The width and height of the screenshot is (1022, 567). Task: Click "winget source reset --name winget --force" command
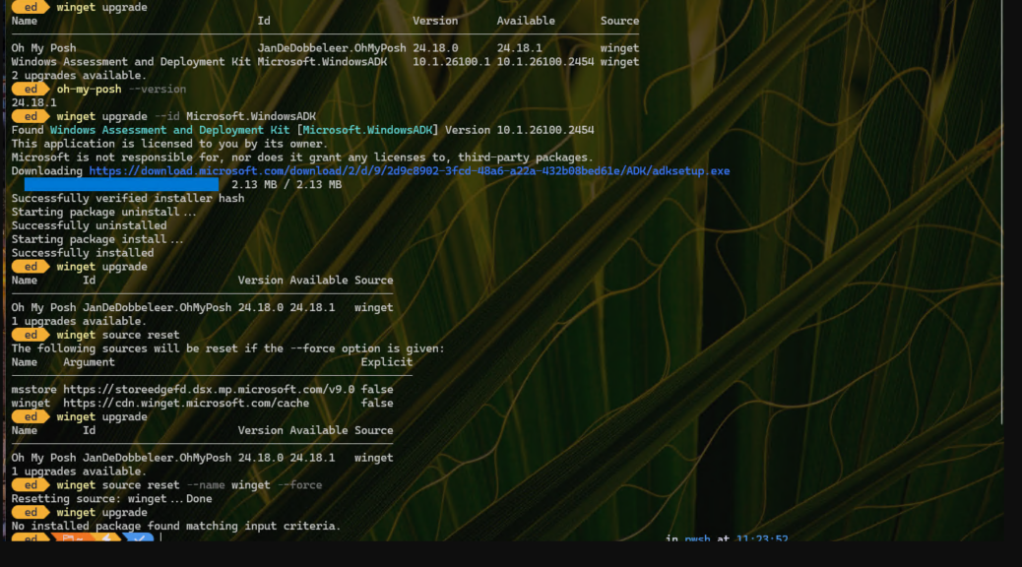click(189, 485)
